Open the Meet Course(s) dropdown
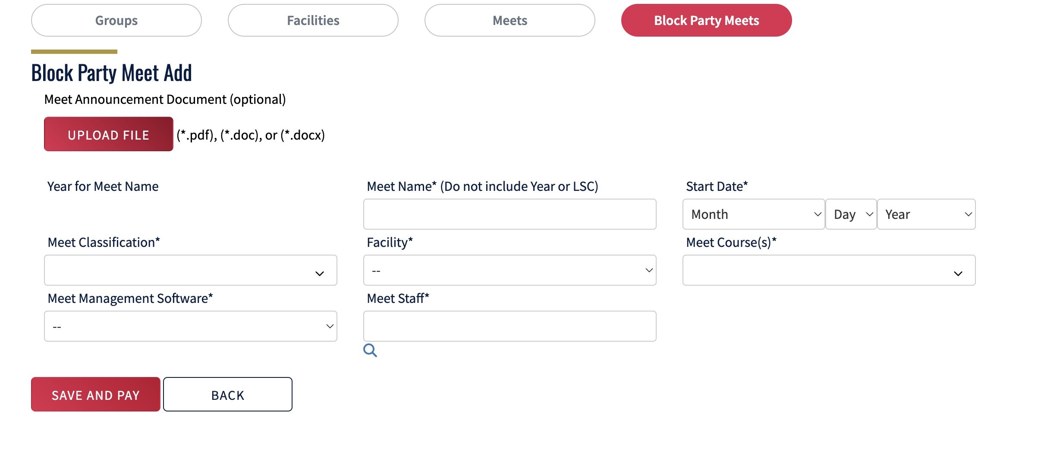The image size is (1038, 455). (829, 270)
